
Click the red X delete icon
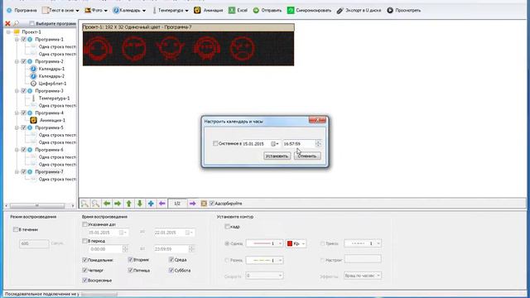(x=7, y=24)
